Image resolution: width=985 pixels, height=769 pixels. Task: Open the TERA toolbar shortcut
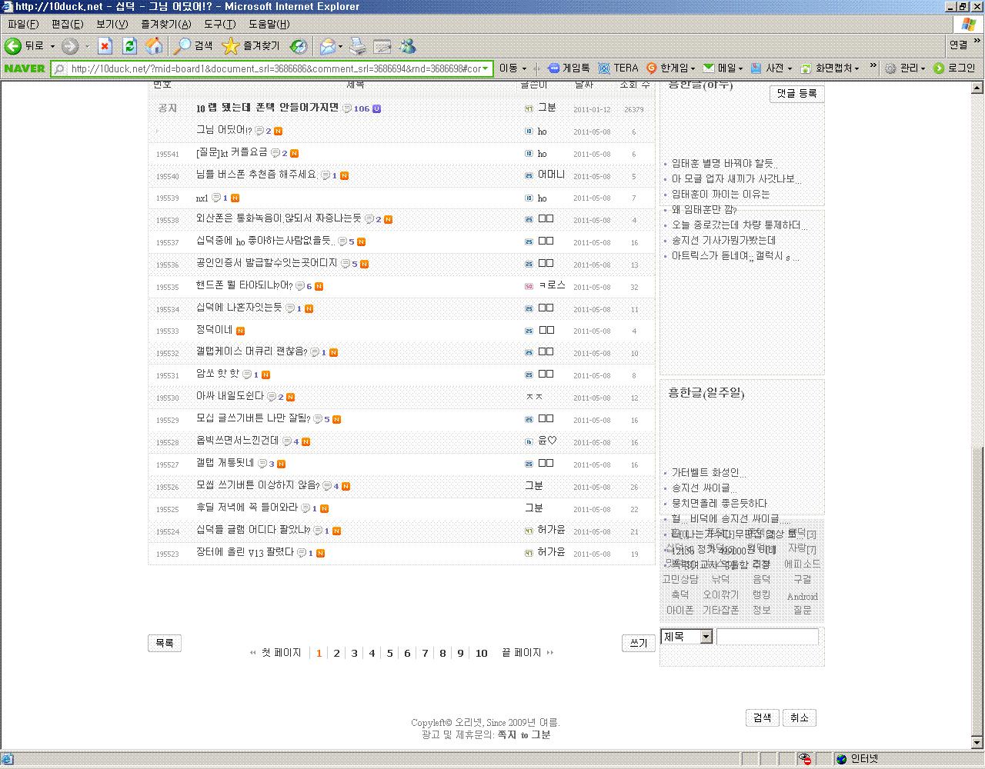pos(618,68)
